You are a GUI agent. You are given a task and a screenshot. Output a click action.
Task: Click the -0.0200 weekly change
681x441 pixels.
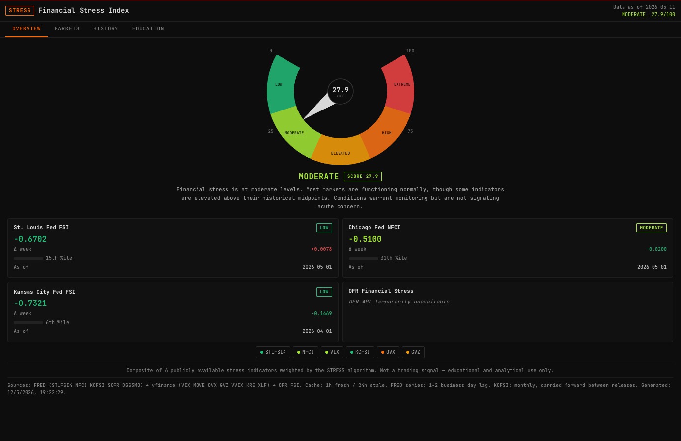click(x=656, y=249)
